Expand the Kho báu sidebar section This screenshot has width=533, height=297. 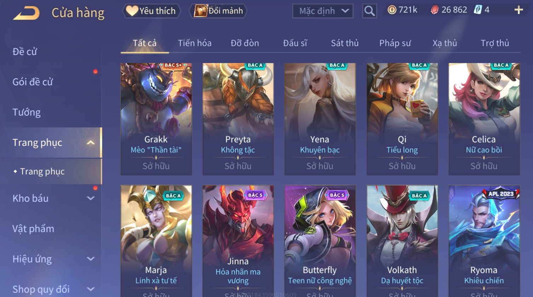[x=91, y=198]
